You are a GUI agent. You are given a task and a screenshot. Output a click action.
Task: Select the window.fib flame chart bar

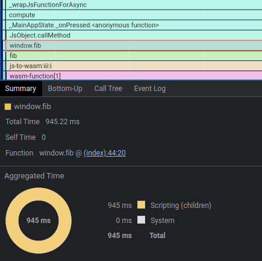pos(134,46)
